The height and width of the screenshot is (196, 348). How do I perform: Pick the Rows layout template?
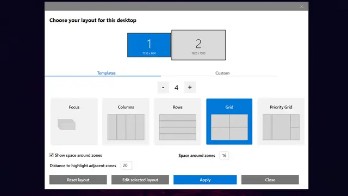coord(178,121)
